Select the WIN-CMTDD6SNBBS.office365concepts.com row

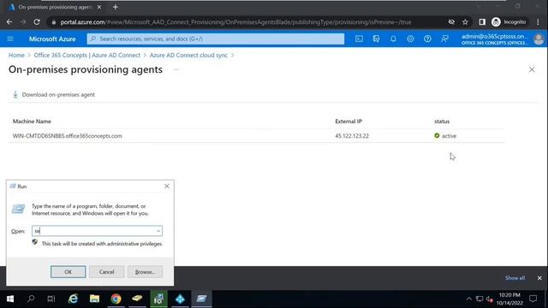(x=257, y=136)
